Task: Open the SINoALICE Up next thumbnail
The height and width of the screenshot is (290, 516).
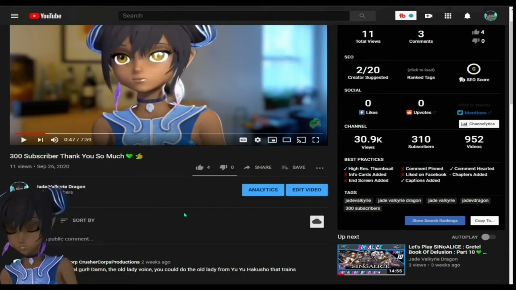Action: pyautogui.click(x=371, y=260)
